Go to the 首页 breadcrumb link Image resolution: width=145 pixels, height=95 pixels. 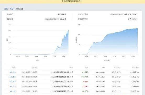coord(6,9)
